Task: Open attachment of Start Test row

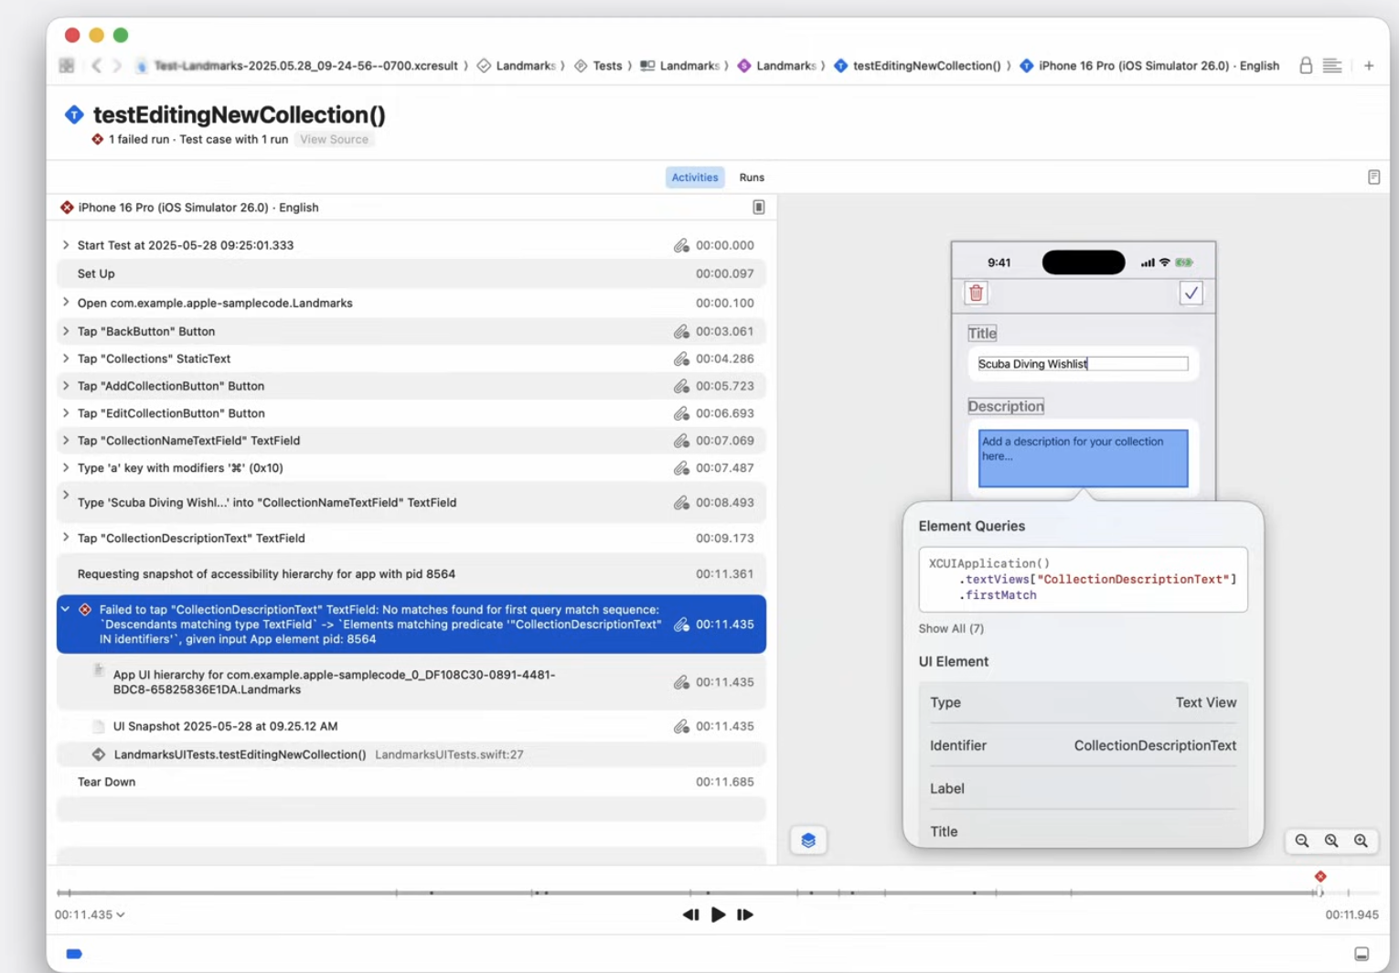Action: click(x=681, y=245)
